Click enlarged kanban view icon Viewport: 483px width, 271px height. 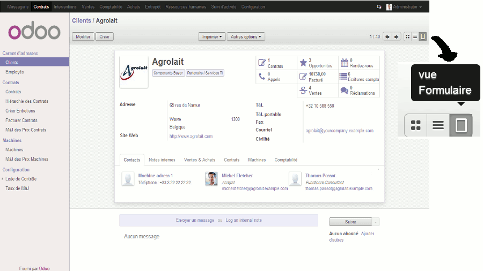coord(415,125)
